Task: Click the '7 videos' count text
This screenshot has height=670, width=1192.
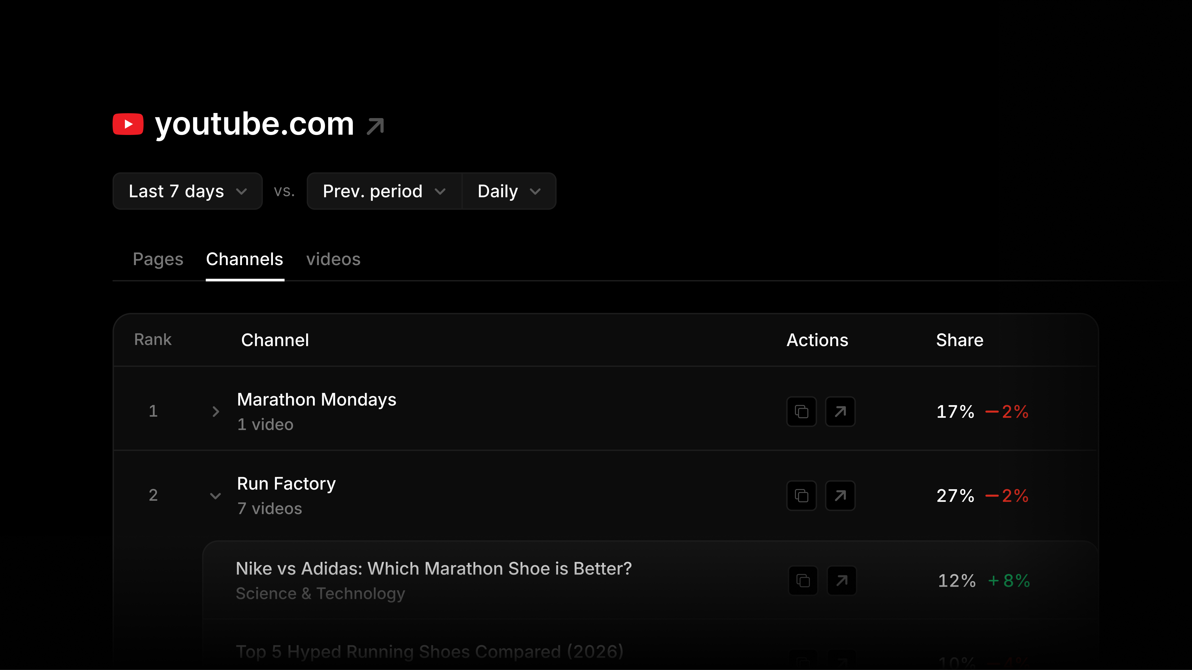Action: [270, 509]
